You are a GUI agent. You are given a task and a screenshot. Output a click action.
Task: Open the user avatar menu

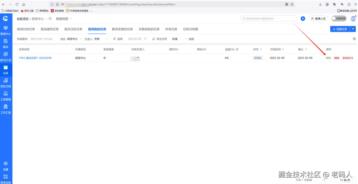(353, 18)
